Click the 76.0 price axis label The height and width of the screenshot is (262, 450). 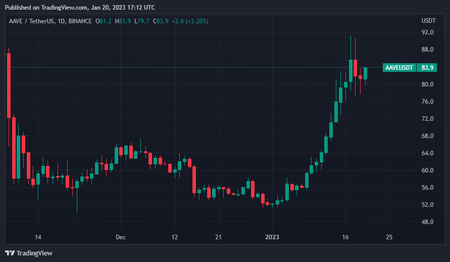point(427,101)
